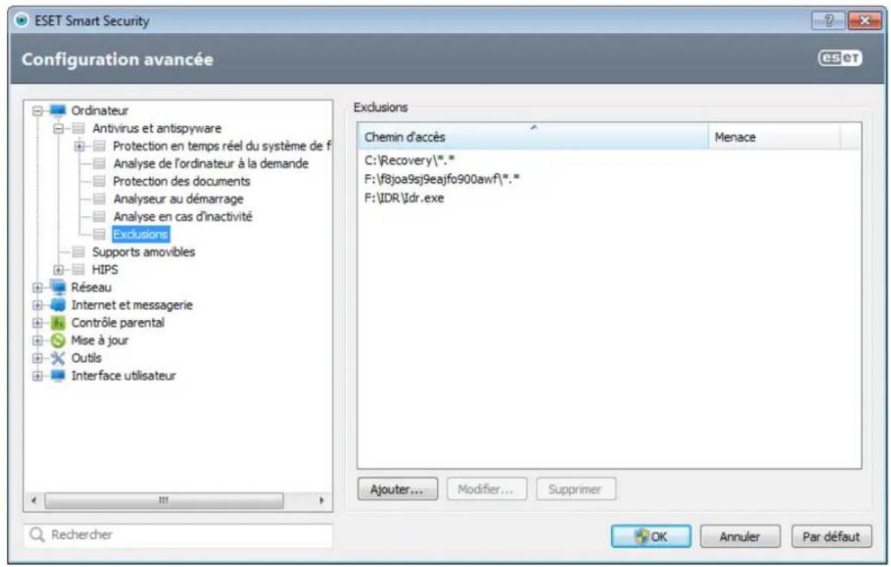The image size is (891, 567).
Task: Collapse the Ordinateur tree node
Action: tap(38, 111)
